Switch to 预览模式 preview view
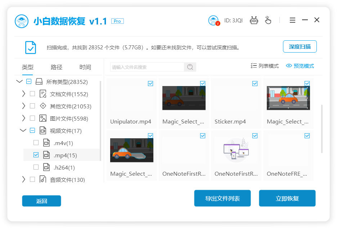Image resolution: width=337 pixels, height=229 pixels. click(x=300, y=66)
